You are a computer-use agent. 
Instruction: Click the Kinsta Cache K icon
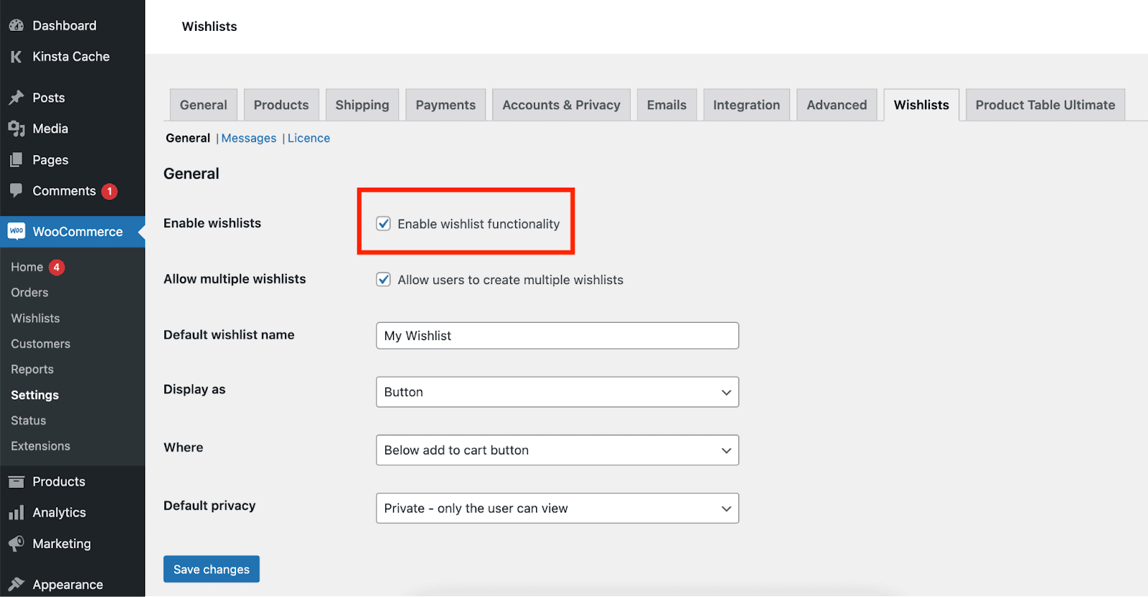(16, 57)
